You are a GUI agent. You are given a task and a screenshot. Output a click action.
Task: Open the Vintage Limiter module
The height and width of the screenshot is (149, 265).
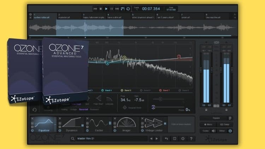click(x=154, y=124)
